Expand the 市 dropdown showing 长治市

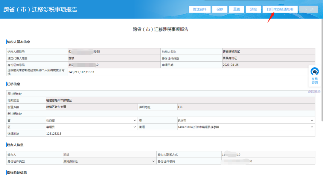click(246, 120)
